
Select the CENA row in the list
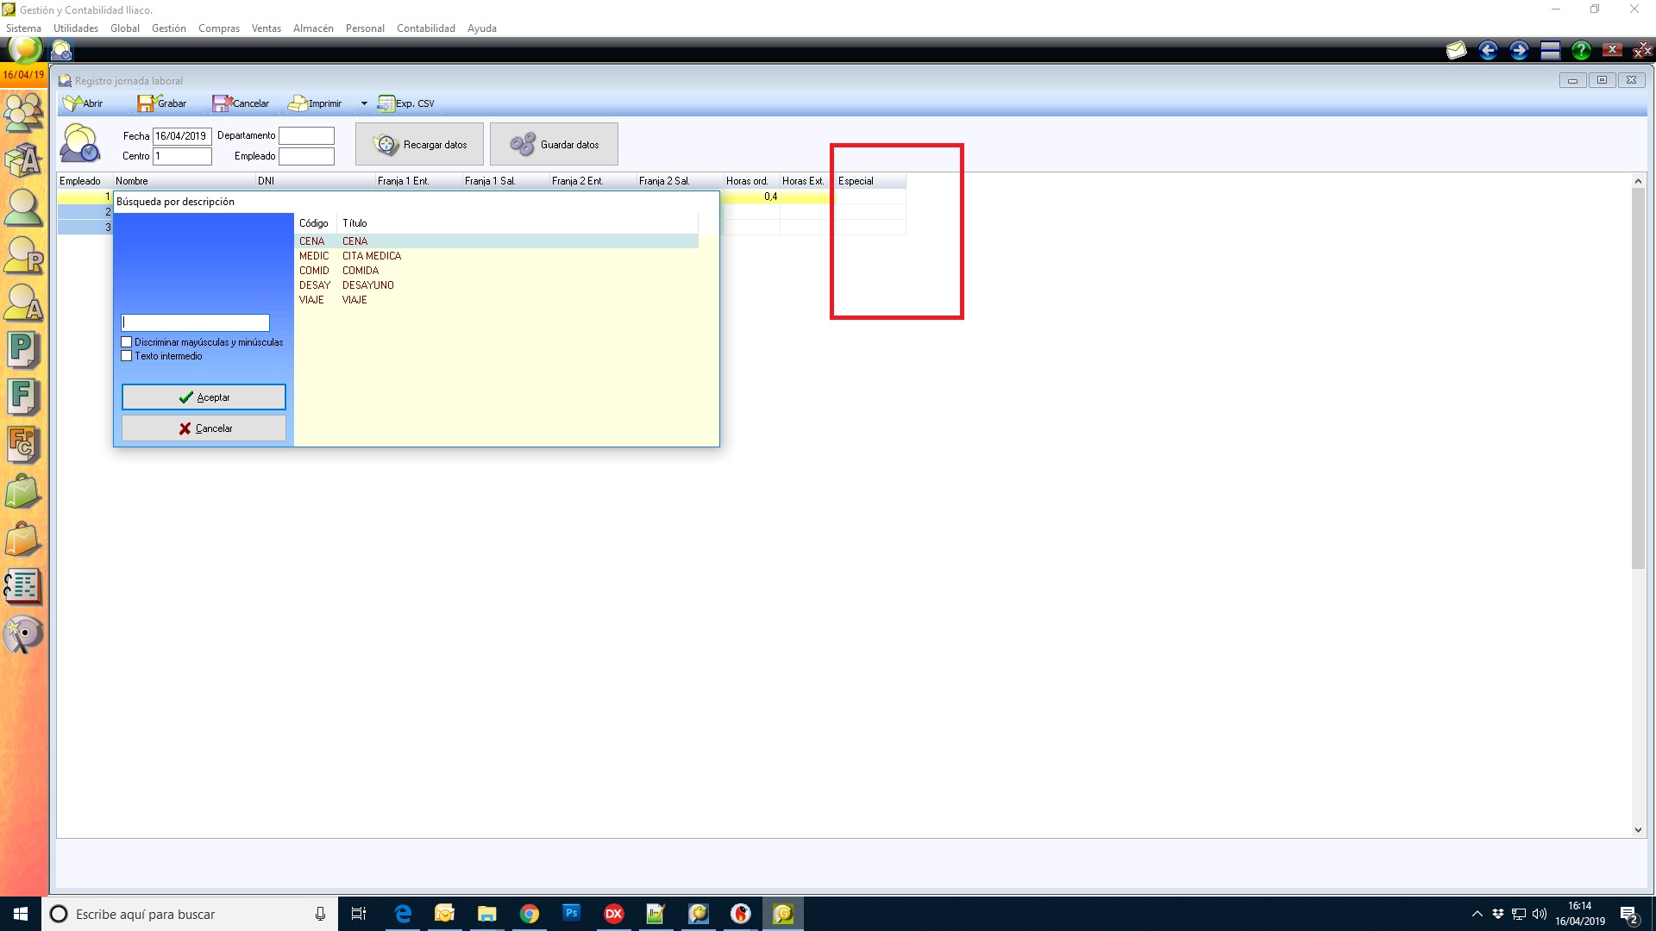pos(497,241)
